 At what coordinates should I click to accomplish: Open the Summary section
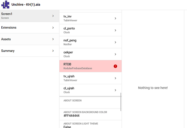30,51
